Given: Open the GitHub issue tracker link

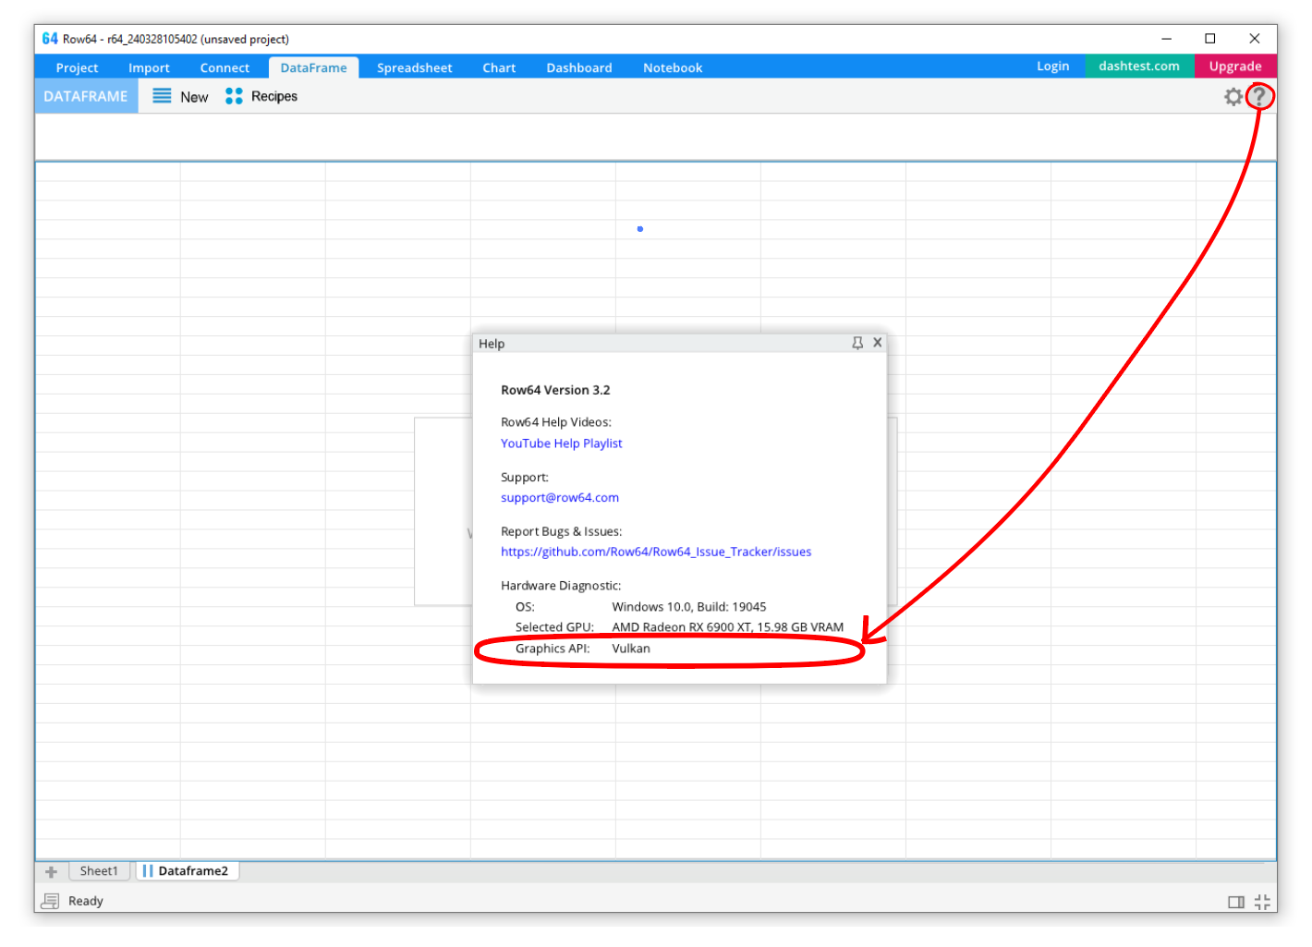Looking at the screenshot, I should coord(656,552).
